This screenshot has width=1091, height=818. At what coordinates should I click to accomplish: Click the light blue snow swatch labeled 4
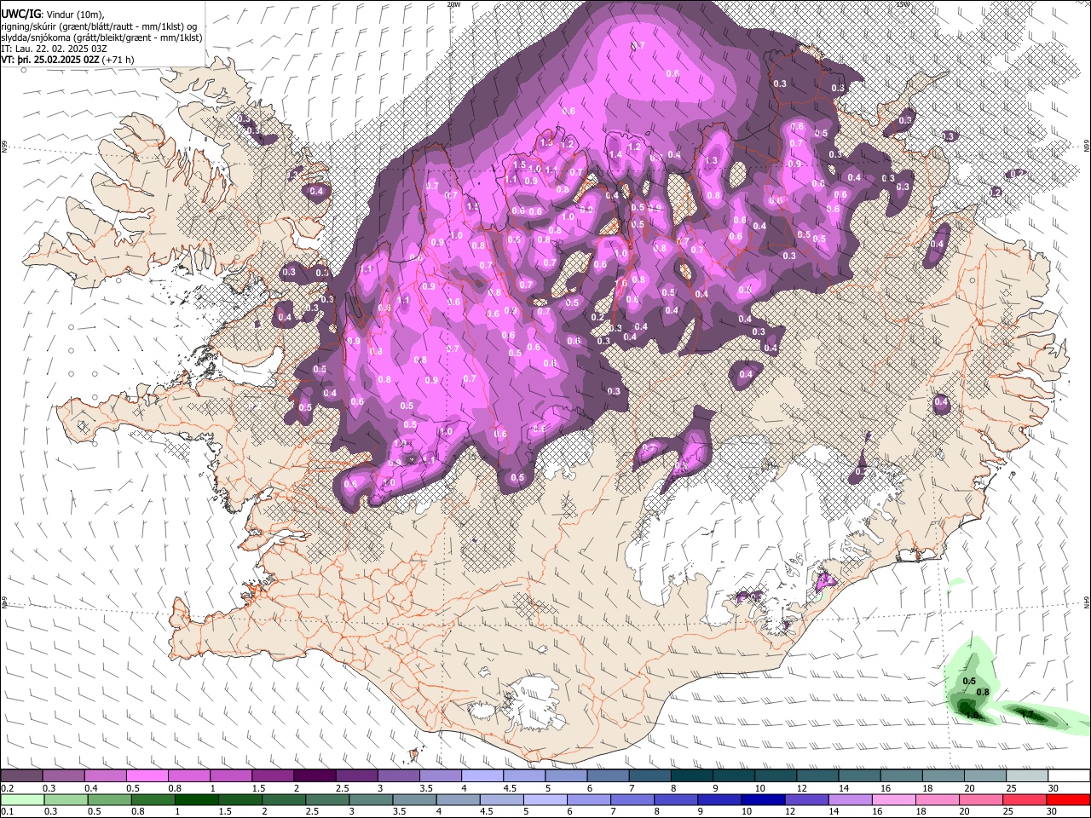(x=482, y=776)
